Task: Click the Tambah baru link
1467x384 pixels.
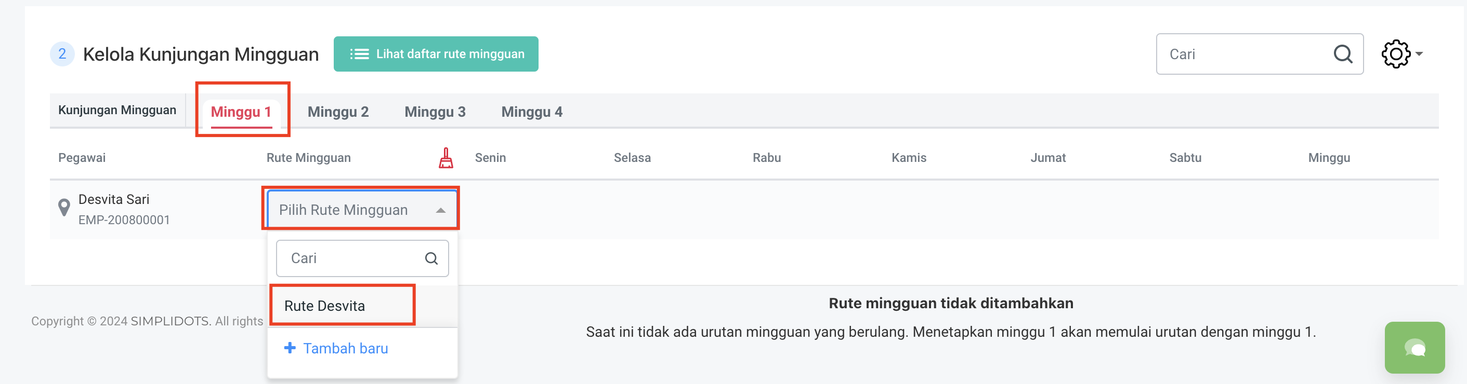Action: 345,348
